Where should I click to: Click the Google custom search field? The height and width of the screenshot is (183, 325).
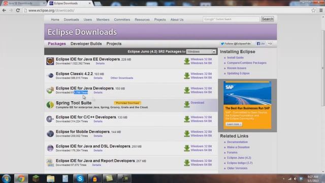[231, 19]
